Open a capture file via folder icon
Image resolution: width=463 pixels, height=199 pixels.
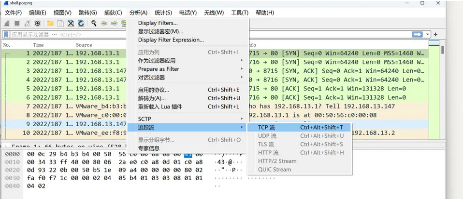coord(50,23)
